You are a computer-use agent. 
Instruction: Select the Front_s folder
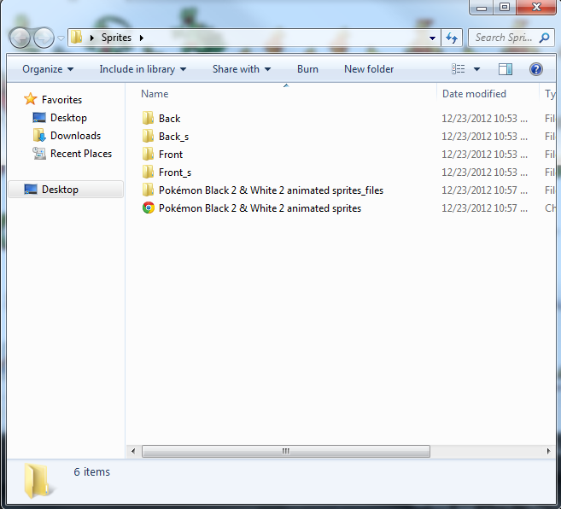click(x=174, y=173)
